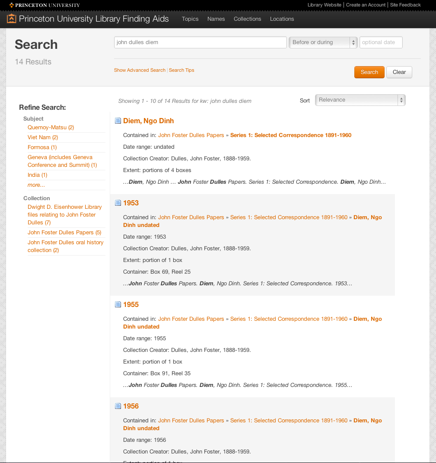Click the '14 Results' count text
Screen dimensions: 436x463
pyautogui.click(x=33, y=62)
